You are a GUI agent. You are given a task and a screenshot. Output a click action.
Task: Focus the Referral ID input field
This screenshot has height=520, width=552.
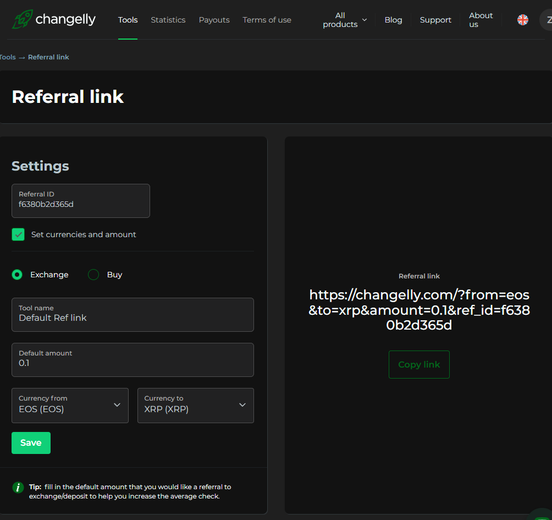tap(81, 200)
